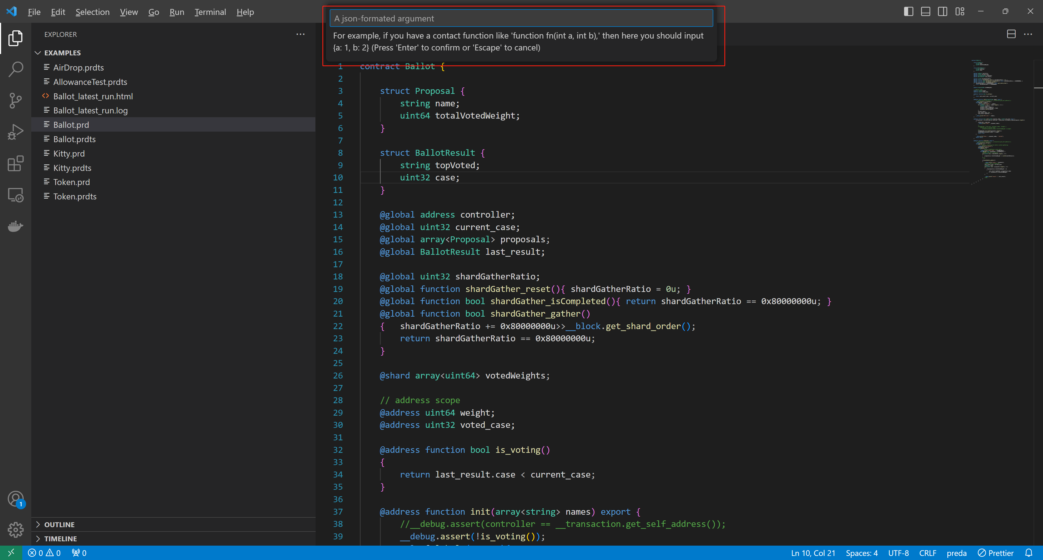Open the Selection menu
The width and height of the screenshot is (1043, 560).
92,12
